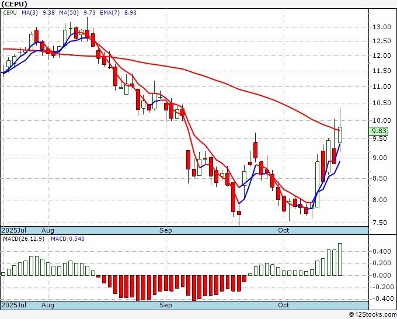The width and height of the screenshot is (397, 319).
Task: Click the MA(3) value 9.38
Action: (x=48, y=13)
